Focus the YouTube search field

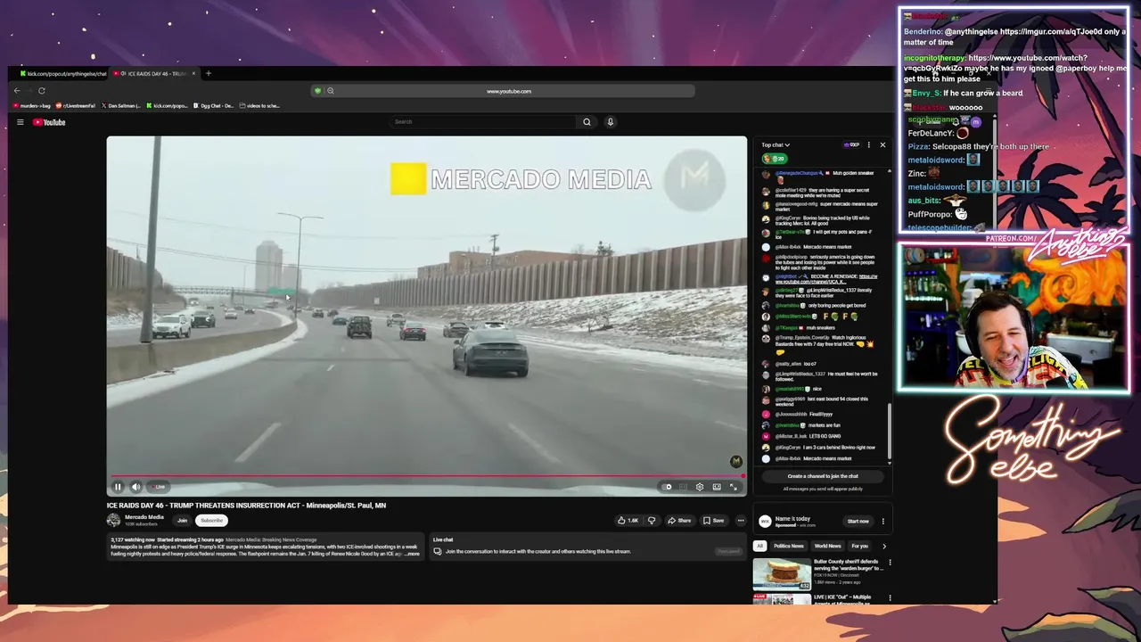click(481, 121)
